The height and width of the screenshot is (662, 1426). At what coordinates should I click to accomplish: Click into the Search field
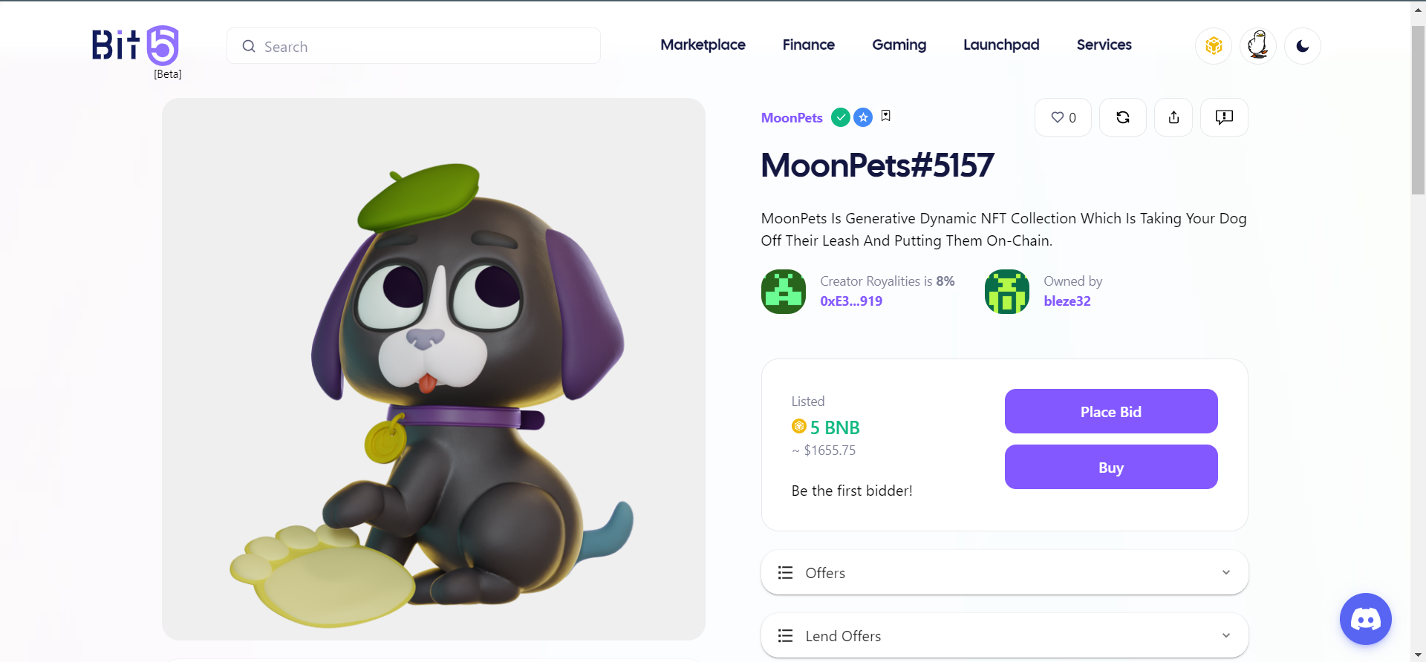(x=423, y=46)
